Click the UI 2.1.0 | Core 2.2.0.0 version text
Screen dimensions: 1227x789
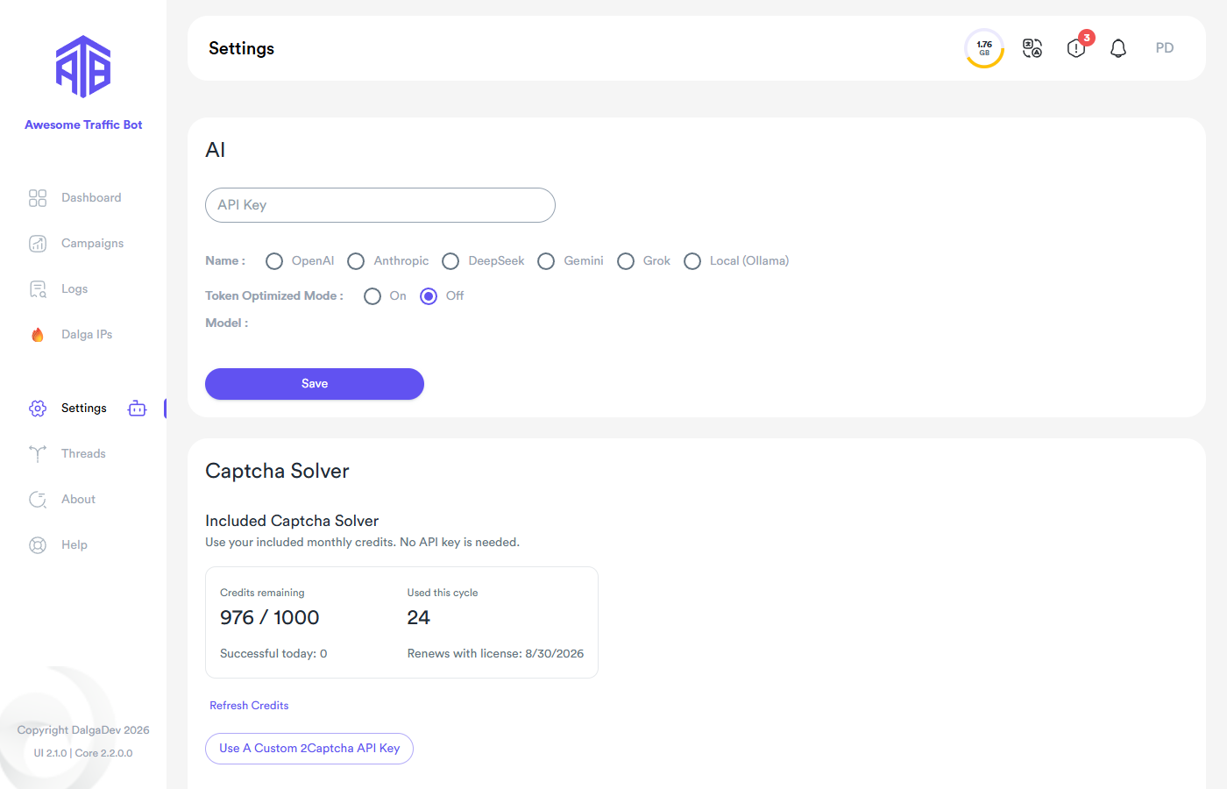pos(83,753)
